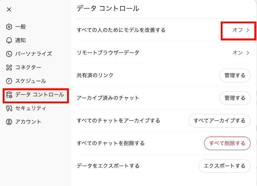The height and width of the screenshot is (186, 257).
Task: Click the Account person icon
Action: coord(9,122)
